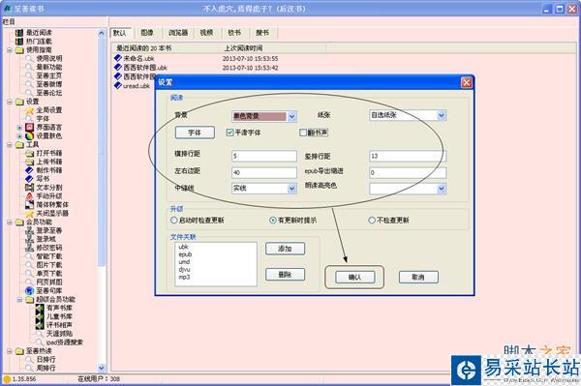Click the 添加 file association button

tap(285, 249)
